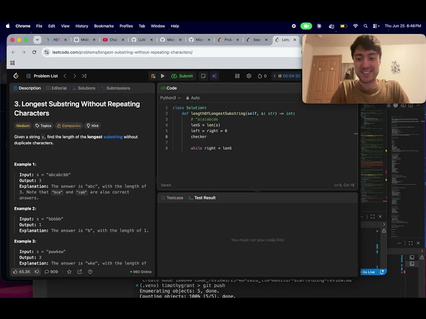Pause the 00:04:30 timer
Image resolution: width=426 pixels, height=319 pixels.
280,76
